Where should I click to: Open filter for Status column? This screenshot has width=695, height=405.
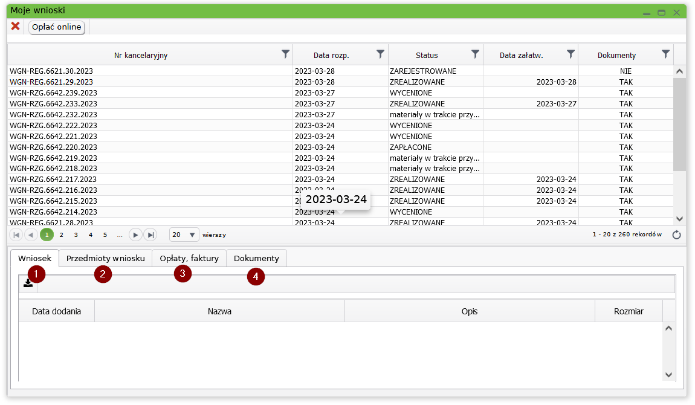coord(476,54)
